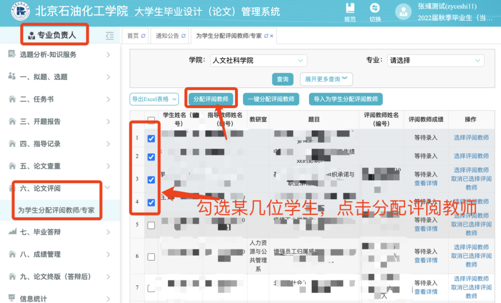Image resolution: width=501 pixels, height=303 pixels.
Task: Refresh the 首页 tab via its reload icon
Action: [143, 36]
